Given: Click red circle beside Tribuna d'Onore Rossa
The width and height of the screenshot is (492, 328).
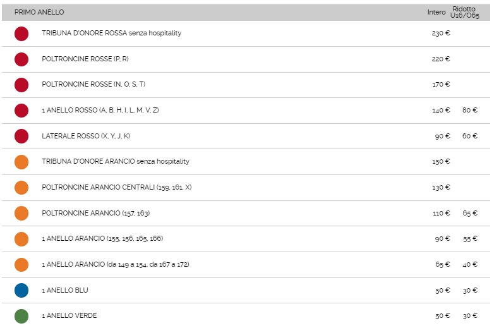Looking at the screenshot, I should (x=21, y=33).
